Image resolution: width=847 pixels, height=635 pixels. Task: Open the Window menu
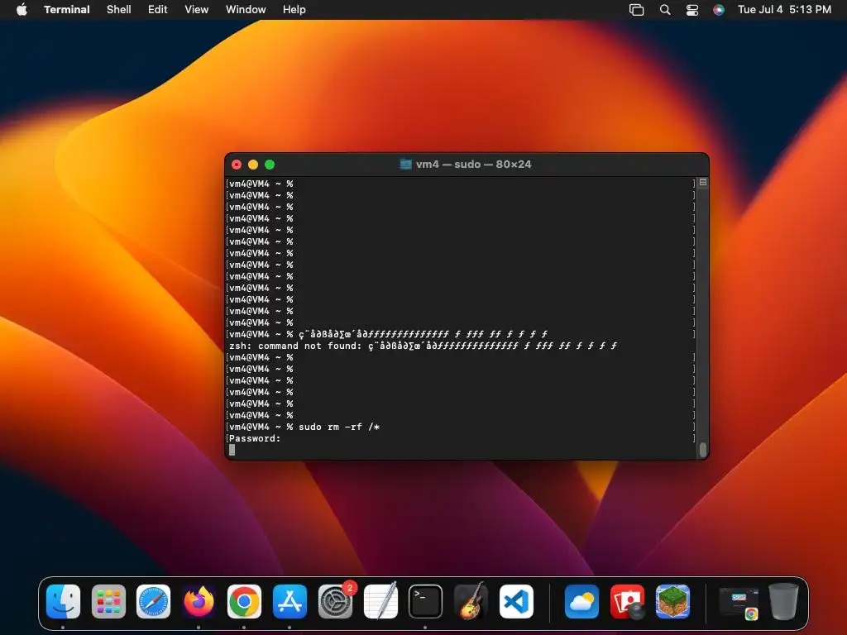pyautogui.click(x=246, y=9)
